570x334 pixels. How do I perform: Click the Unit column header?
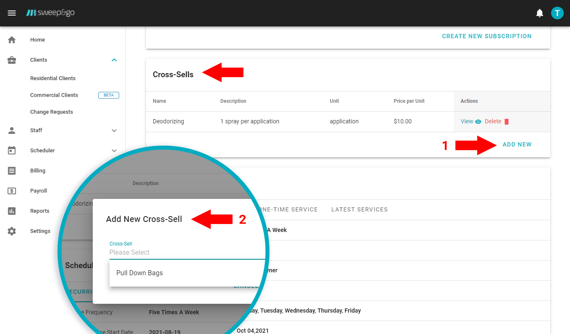[x=335, y=101]
